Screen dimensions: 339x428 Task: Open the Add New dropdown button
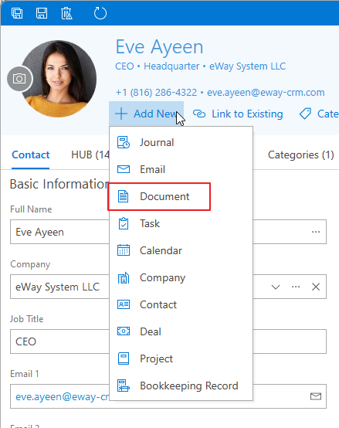146,114
